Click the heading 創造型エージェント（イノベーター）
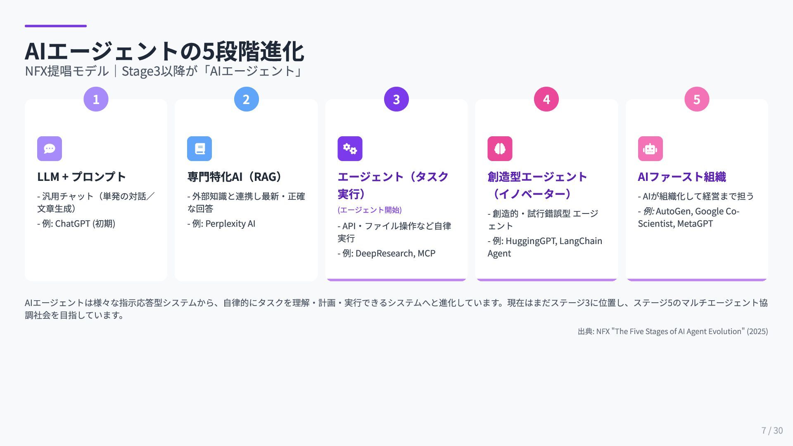 click(537, 185)
